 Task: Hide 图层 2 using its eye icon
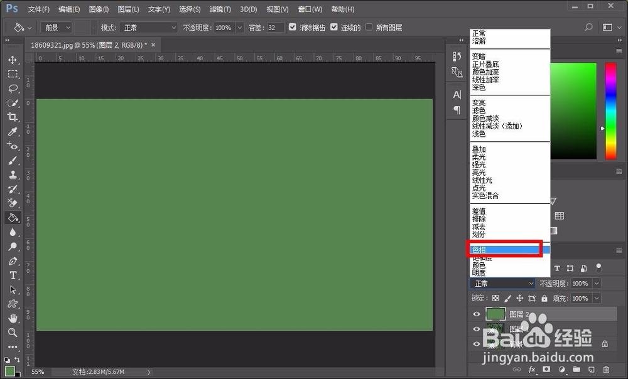(x=477, y=314)
